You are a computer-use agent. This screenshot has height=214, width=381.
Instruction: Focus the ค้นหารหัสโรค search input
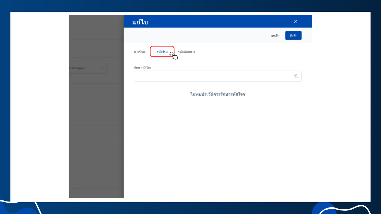(x=217, y=76)
